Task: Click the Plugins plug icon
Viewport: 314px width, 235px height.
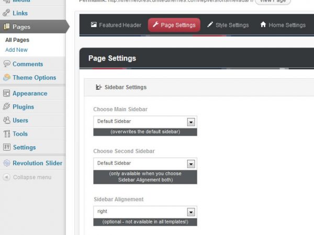Action: 7,107
